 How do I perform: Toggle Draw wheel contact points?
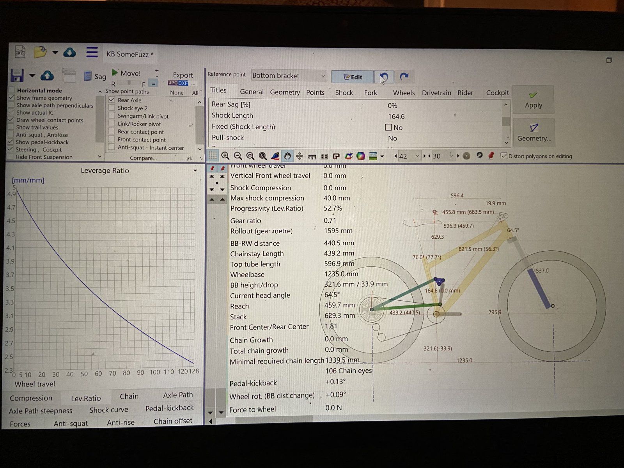[x=11, y=120]
